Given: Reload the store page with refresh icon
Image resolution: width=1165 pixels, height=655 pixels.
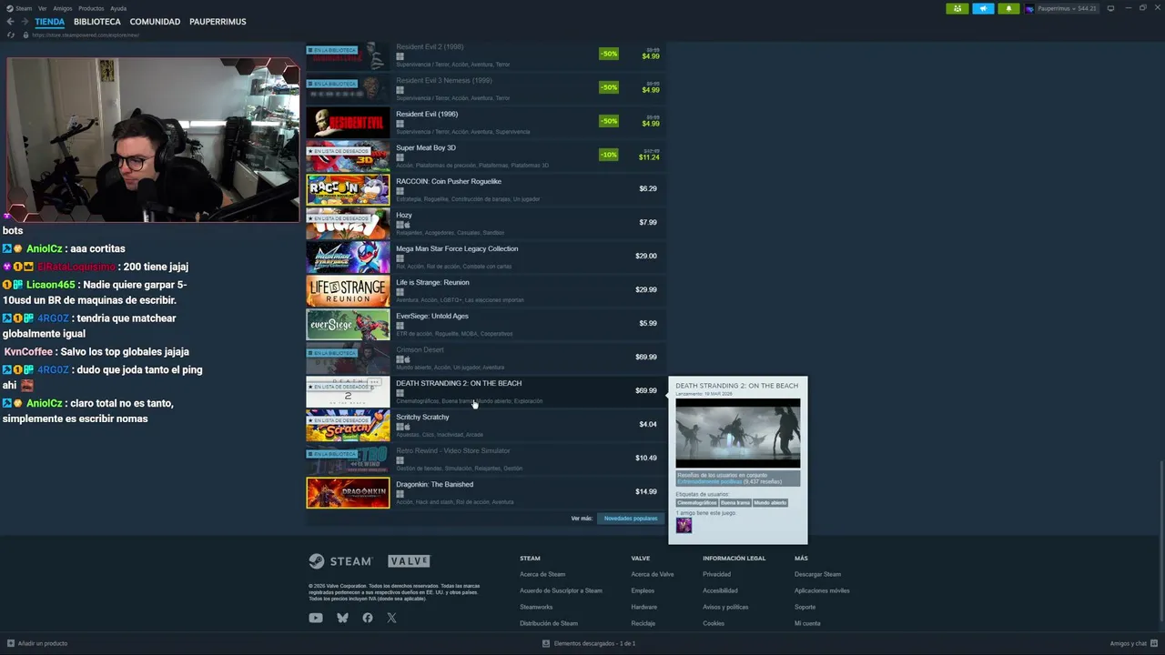Looking at the screenshot, I should coord(11,35).
